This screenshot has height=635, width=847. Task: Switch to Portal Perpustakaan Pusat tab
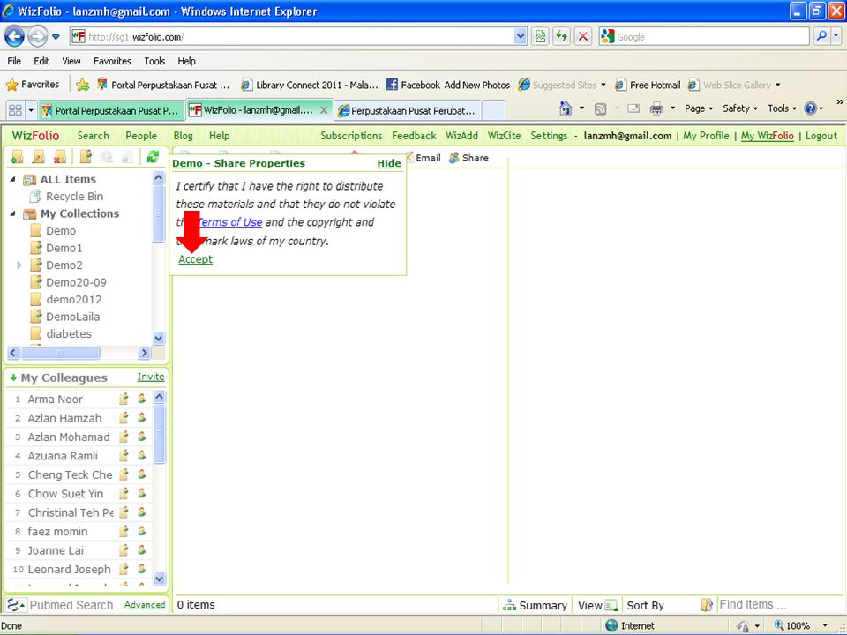click(x=111, y=111)
